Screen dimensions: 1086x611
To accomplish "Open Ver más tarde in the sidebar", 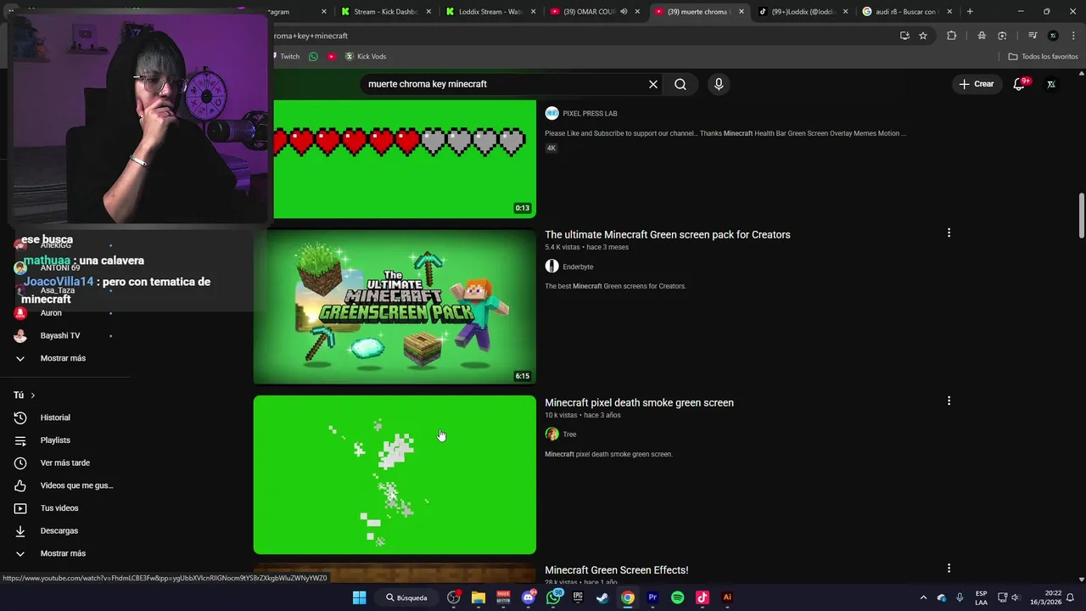I will coord(66,462).
